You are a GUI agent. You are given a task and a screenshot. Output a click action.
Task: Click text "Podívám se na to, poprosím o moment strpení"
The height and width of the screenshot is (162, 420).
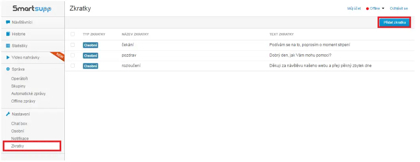[x=310, y=45]
